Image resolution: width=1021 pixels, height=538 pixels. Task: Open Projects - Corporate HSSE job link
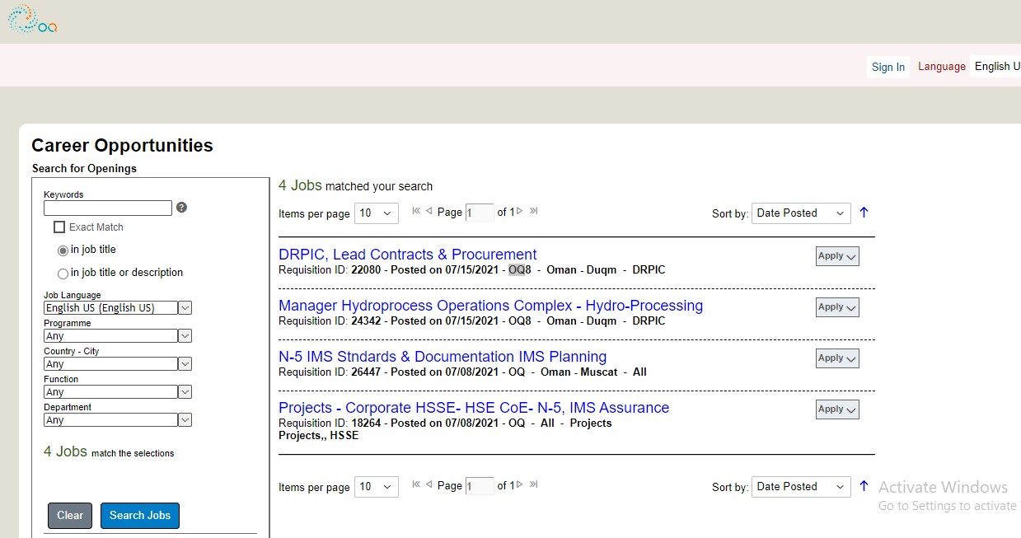pos(474,408)
